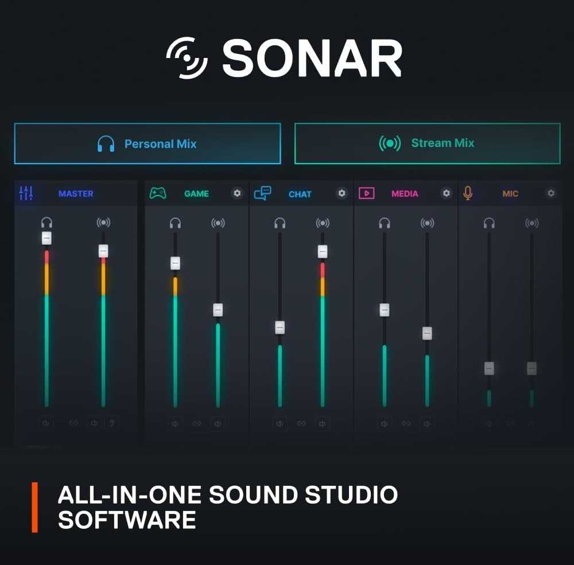Mute the Master stream mix output
The image size is (574, 565).
pos(94,423)
